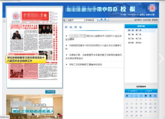165x119 pixels.
Task: Select day 22 in the calendar
Action: pyautogui.click(x=136, y=111)
